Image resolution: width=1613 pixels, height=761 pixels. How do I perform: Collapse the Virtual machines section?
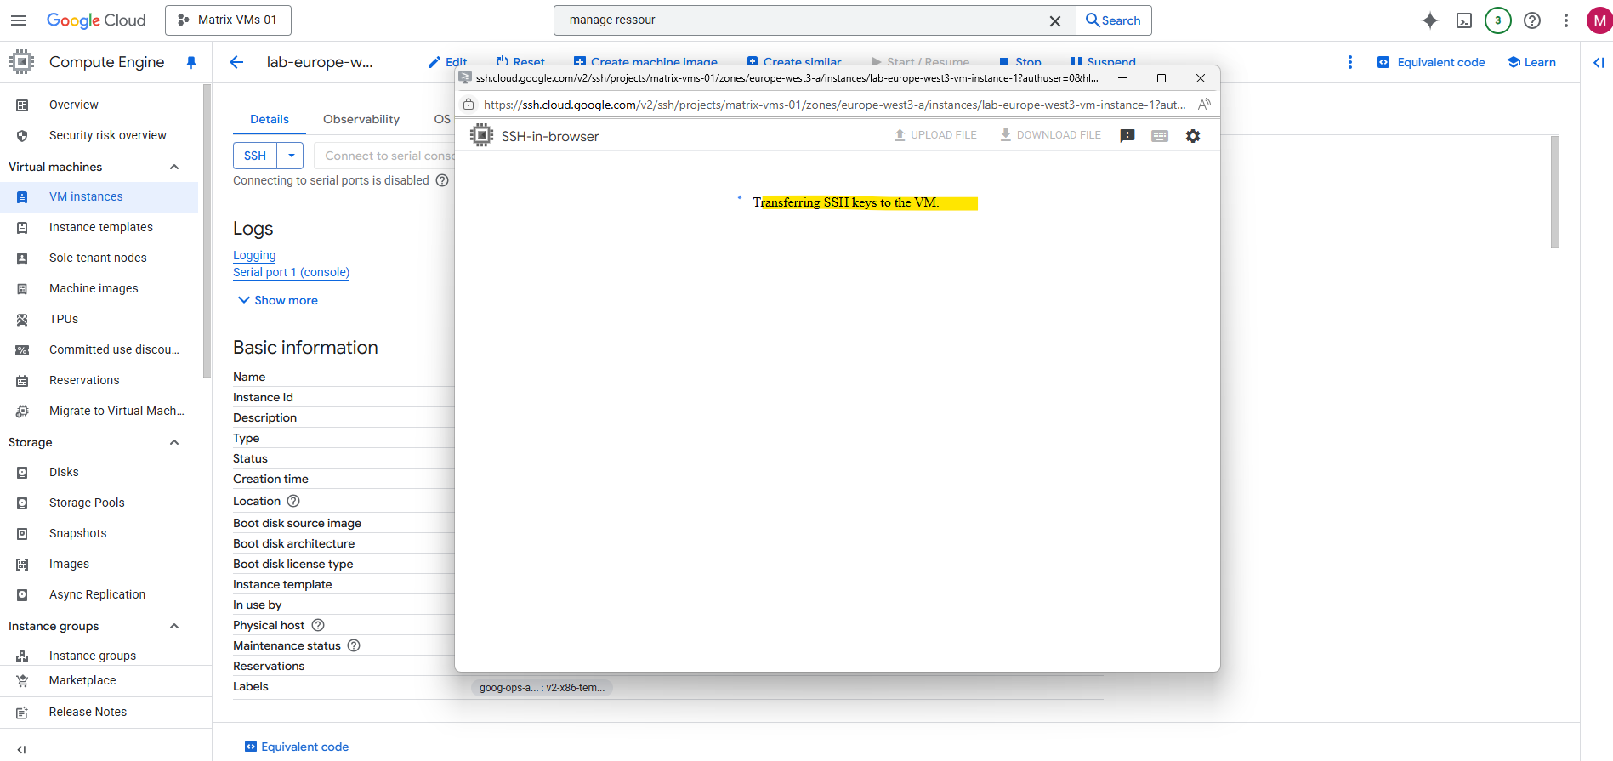pos(174,167)
